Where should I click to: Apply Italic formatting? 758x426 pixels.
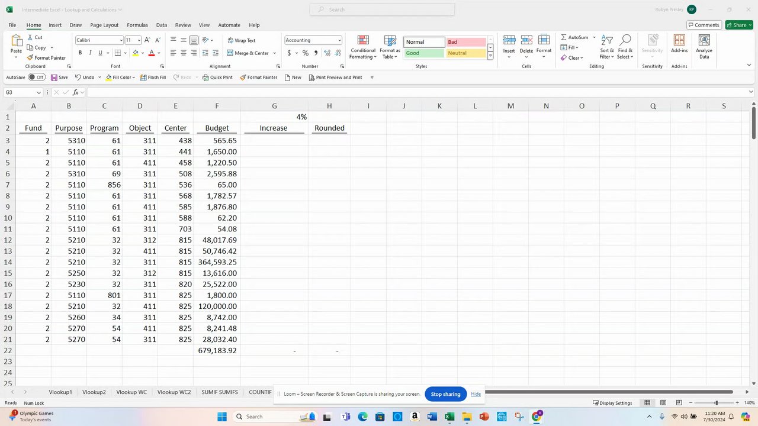pos(90,53)
